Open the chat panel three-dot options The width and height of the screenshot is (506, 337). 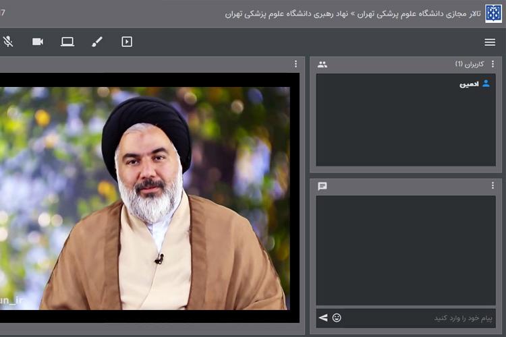coord(493,185)
